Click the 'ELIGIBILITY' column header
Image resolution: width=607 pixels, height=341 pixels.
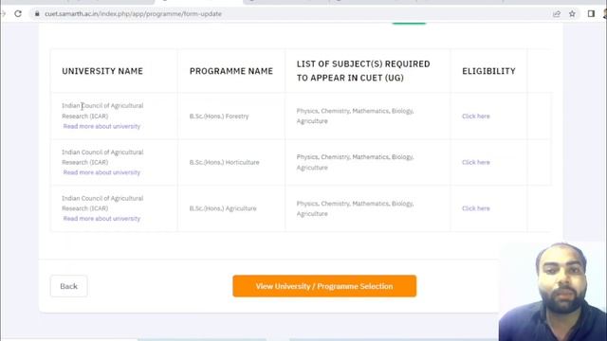click(x=488, y=71)
